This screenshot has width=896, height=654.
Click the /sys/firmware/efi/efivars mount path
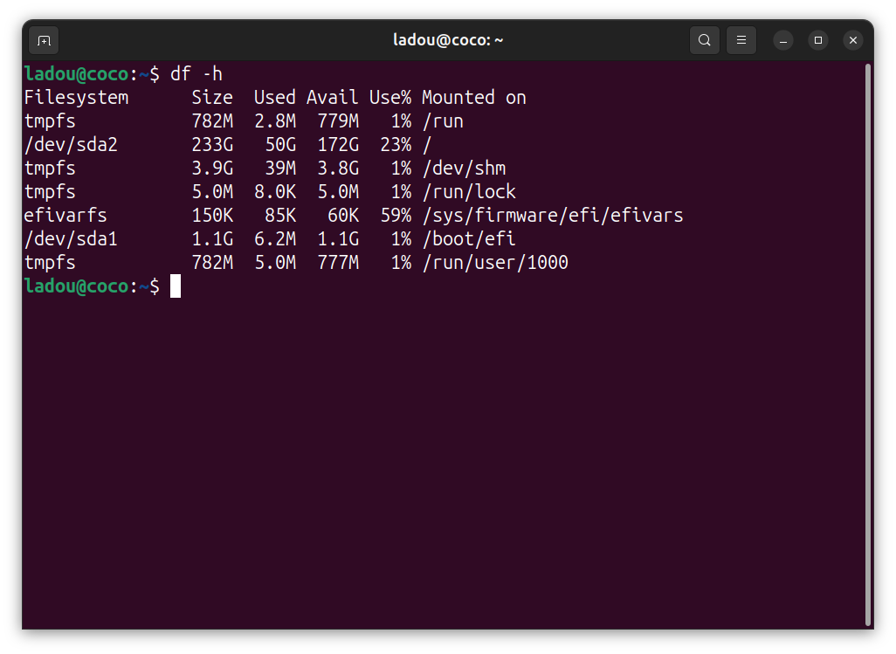552,216
